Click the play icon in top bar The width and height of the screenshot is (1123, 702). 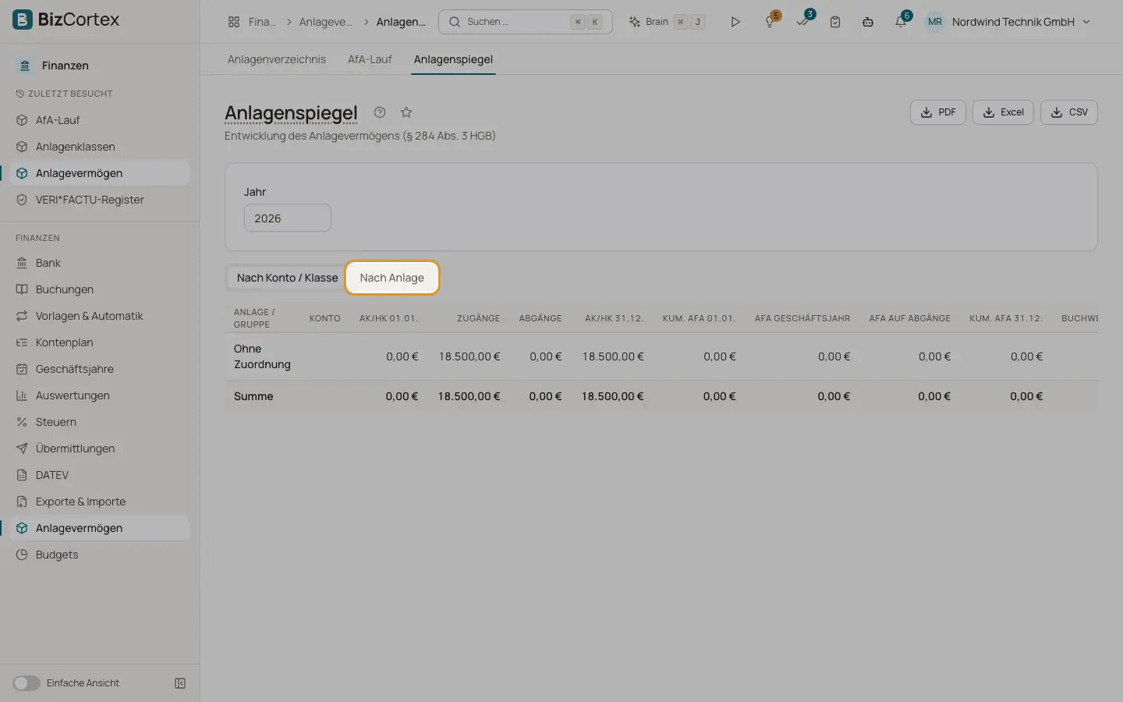point(735,22)
